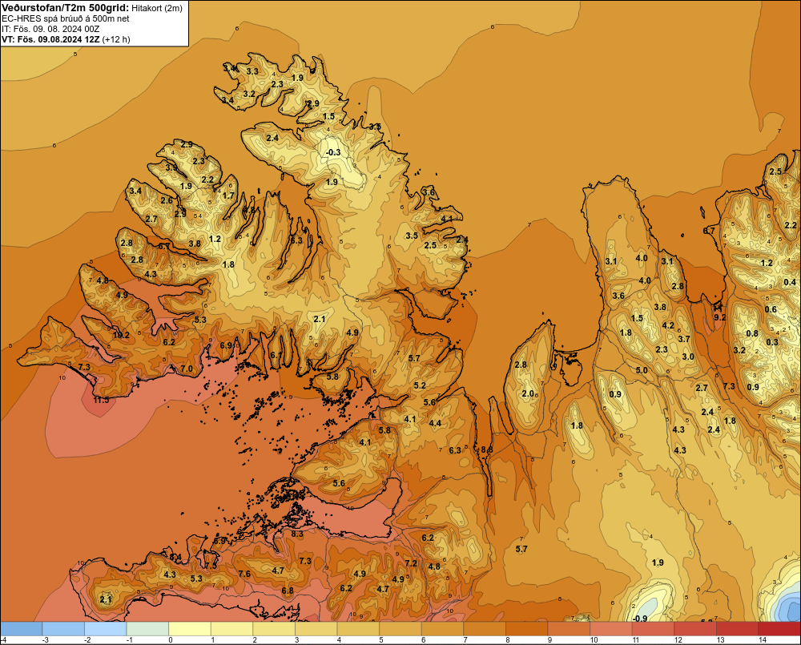Viewport: 801px width, 645px height.
Task: Select the 3.0 temperature label
Action: point(688,357)
